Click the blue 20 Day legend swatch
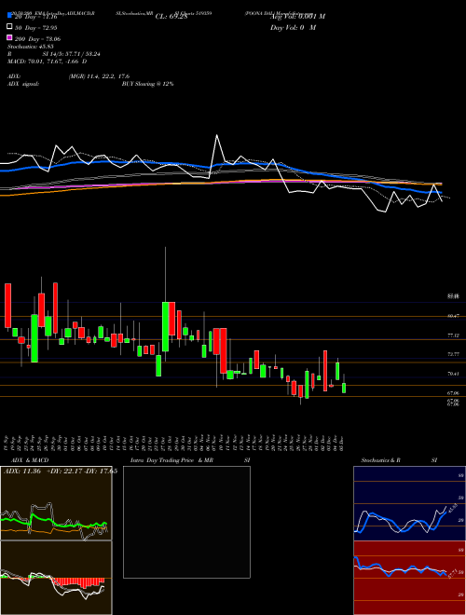Screen dimensions: 466x615 (x=9, y=16)
